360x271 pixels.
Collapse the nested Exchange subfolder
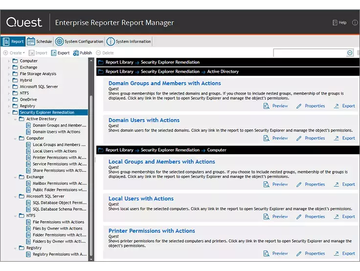[x=15, y=177]
